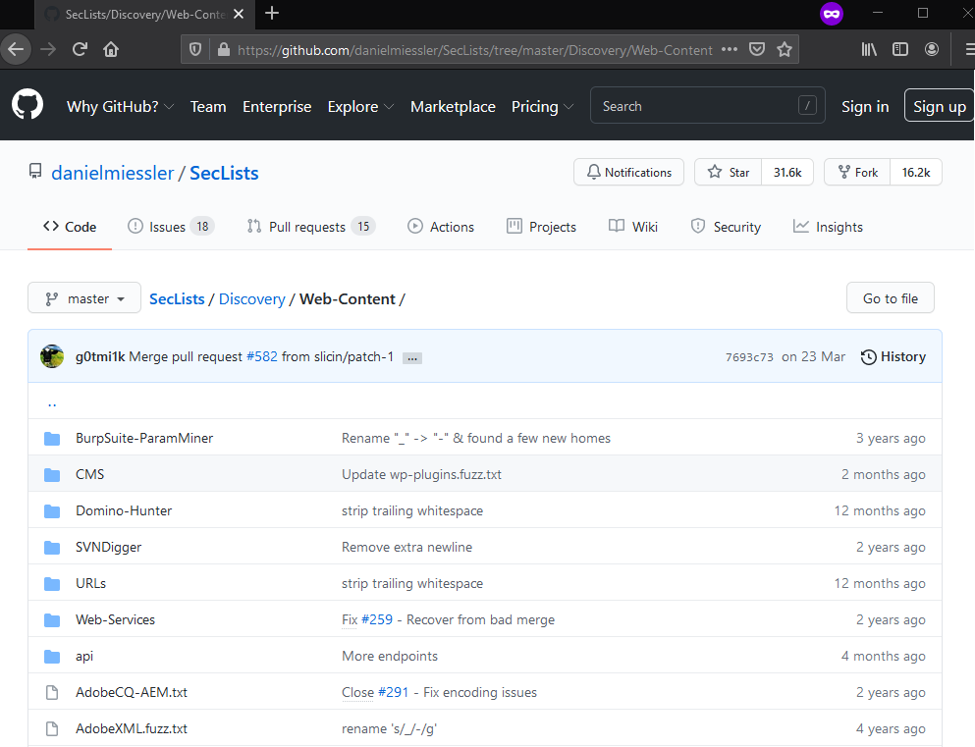Expand the commit message ellipsis button
The height and width of the screenshot is (747, 975).
tap(412, 358)
